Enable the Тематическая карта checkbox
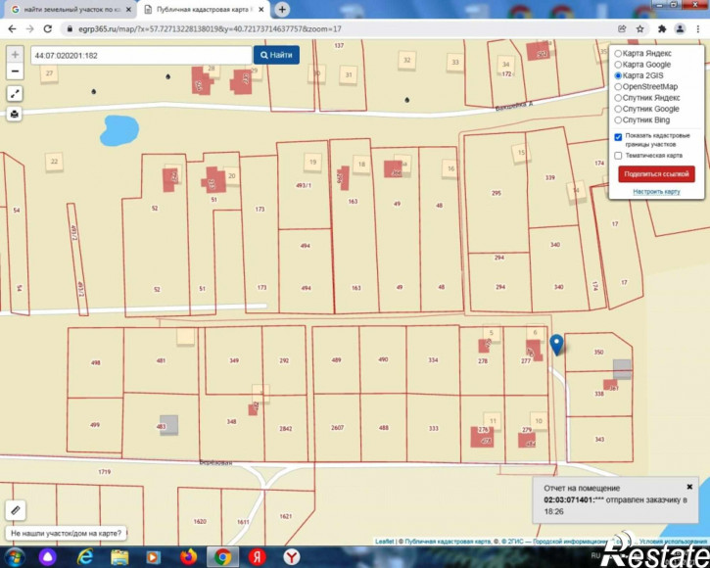The width and height of the screenshot is (710, 568). click(x=618, y=156)
